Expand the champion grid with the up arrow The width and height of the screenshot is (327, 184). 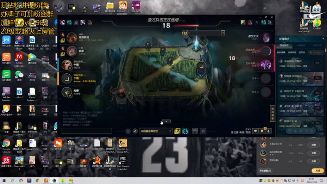tap(166, 121)
